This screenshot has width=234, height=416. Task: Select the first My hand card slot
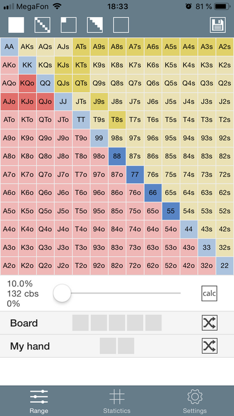tap(108, 346)
